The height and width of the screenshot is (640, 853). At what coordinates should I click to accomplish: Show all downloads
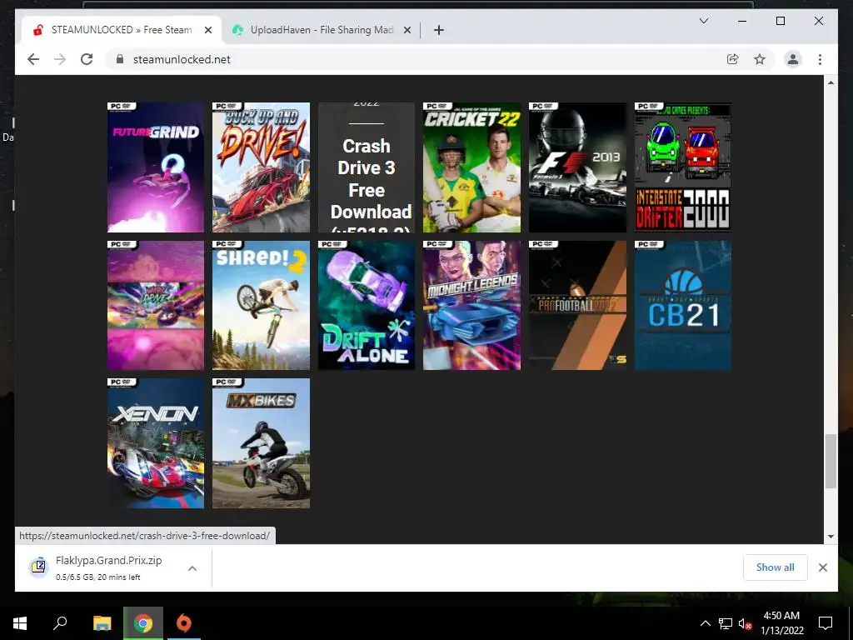(x=776, y=567)
